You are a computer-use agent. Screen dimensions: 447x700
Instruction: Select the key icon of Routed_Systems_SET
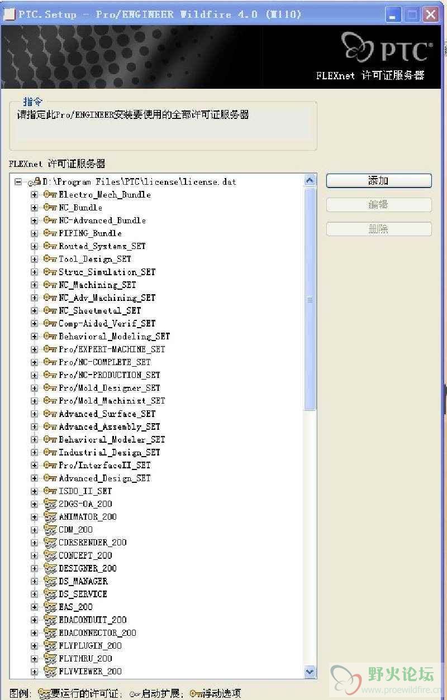pyautogui.click(x=50, y=246)
